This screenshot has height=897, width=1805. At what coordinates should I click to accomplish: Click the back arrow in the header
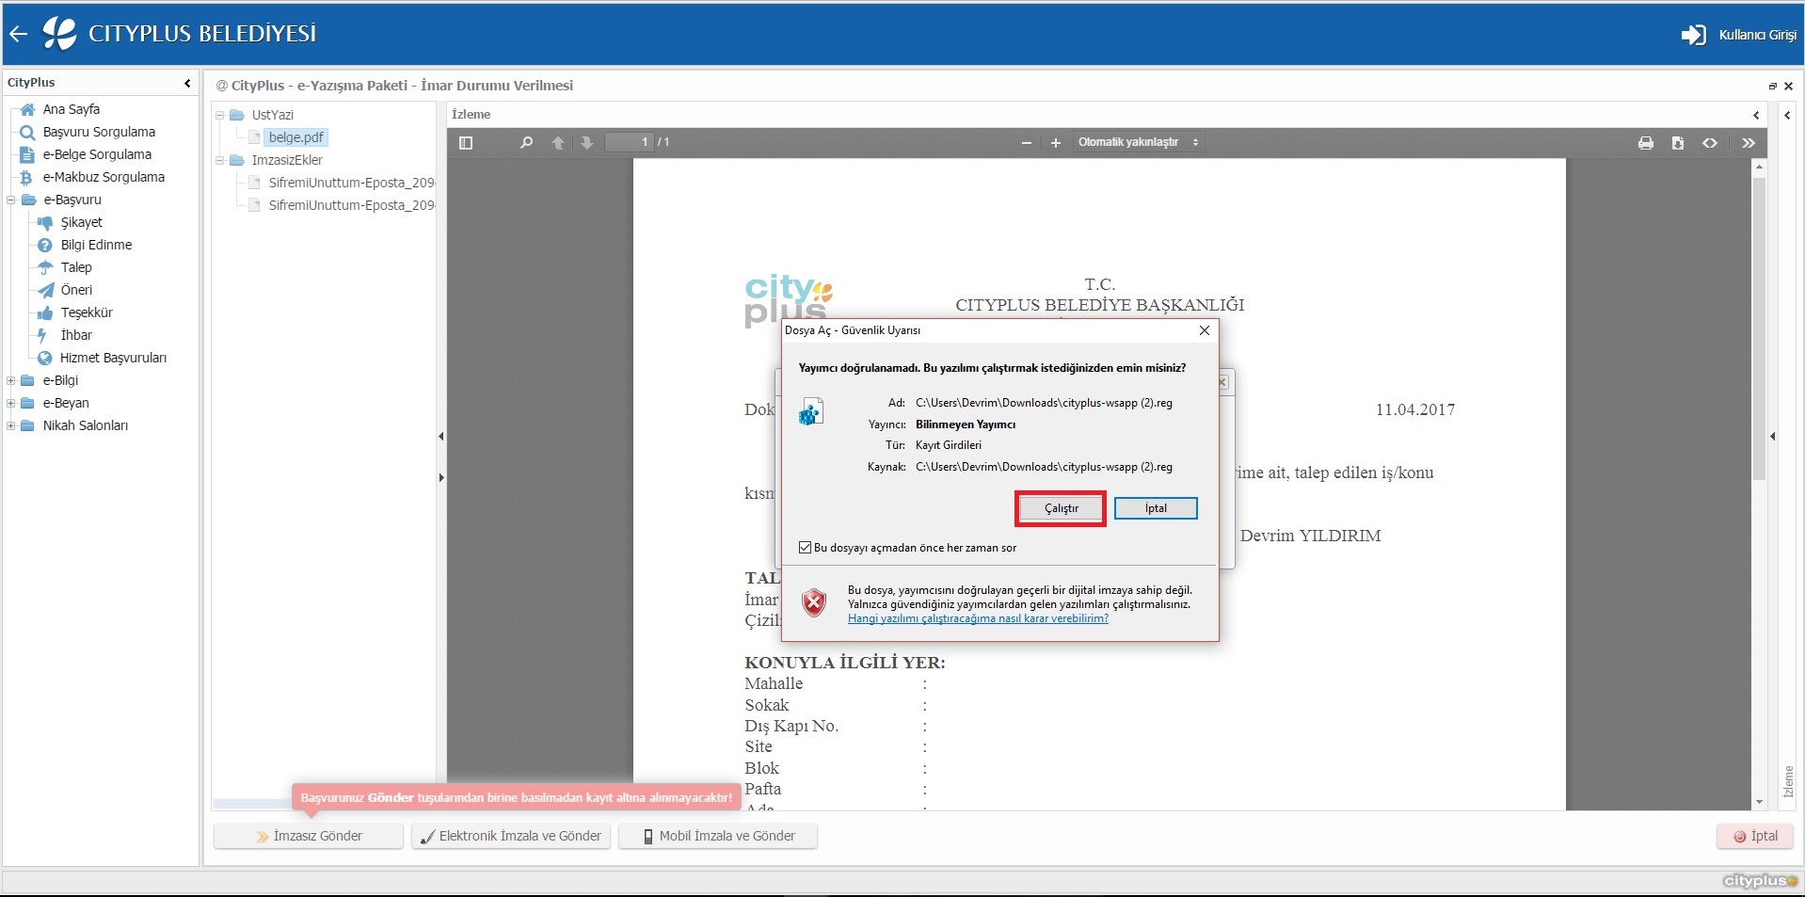(x=19, y=34)
